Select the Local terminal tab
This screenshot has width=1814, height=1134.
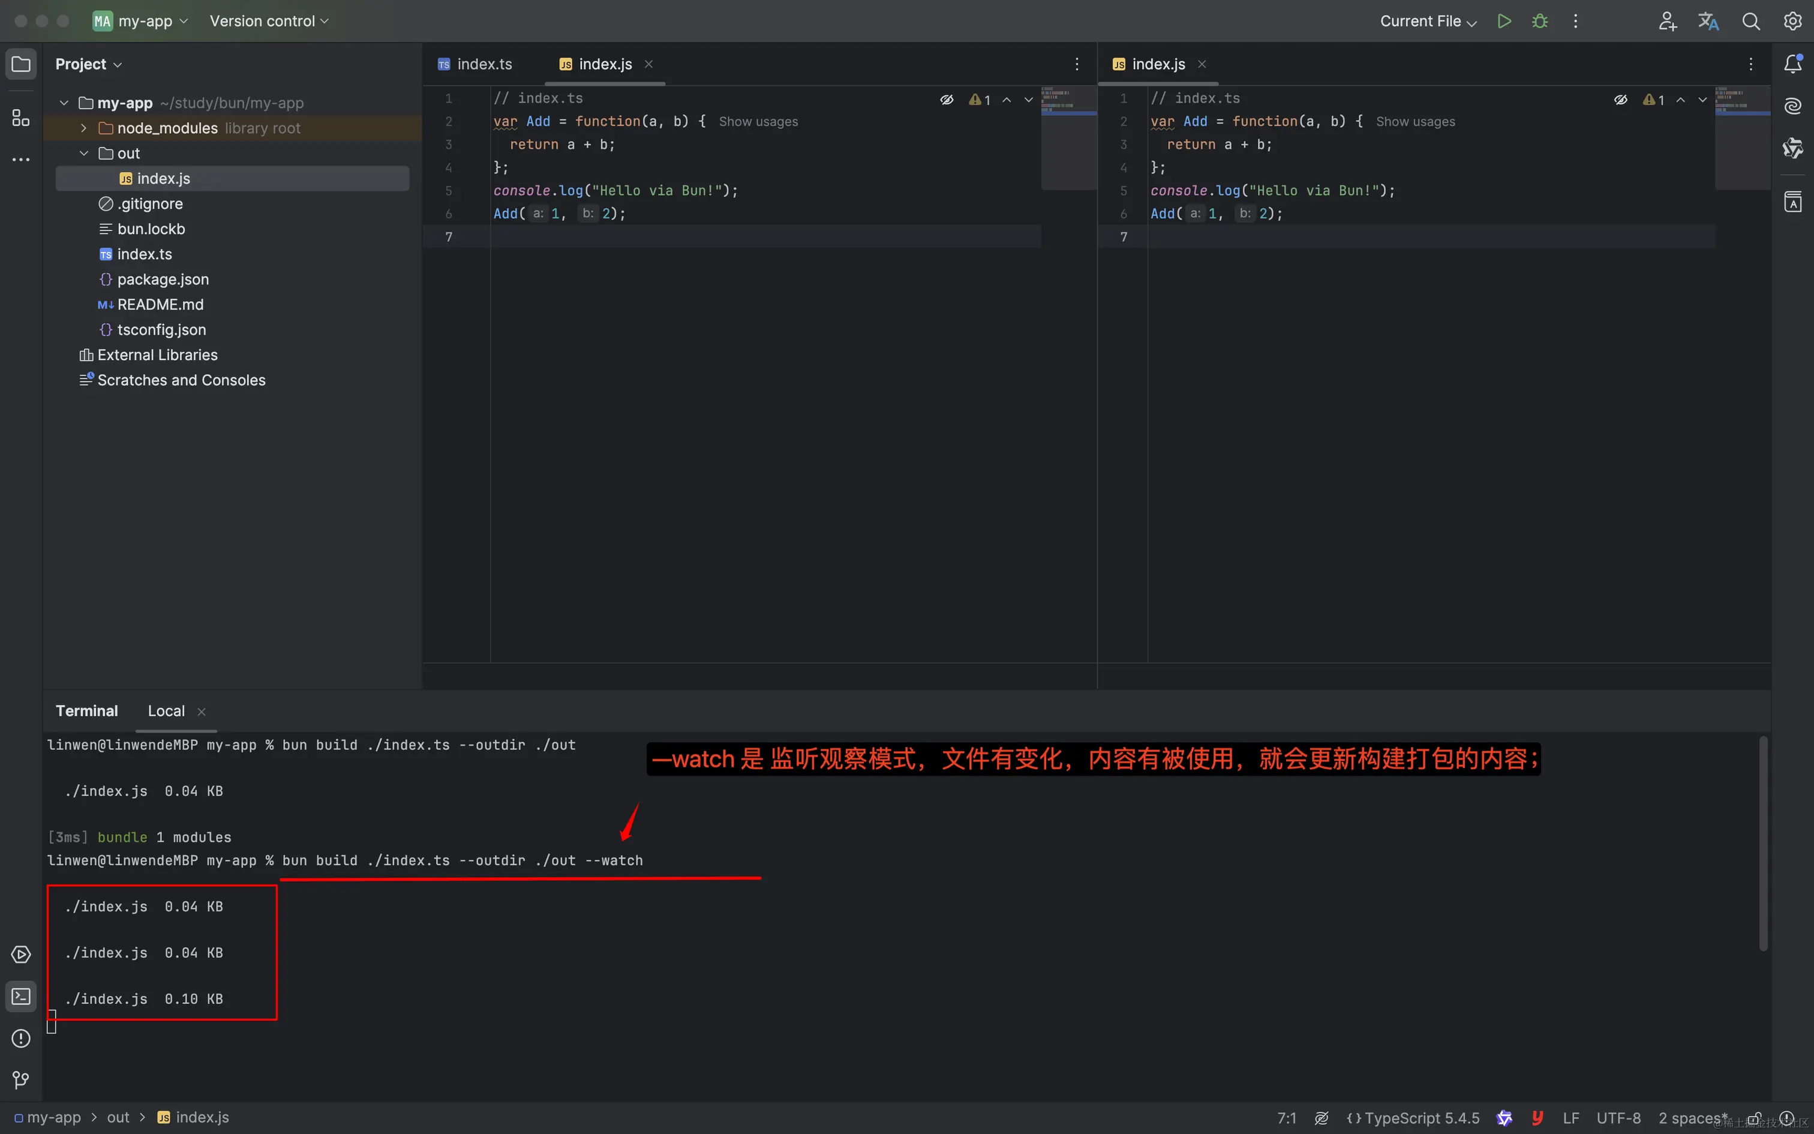pos(166,710)
